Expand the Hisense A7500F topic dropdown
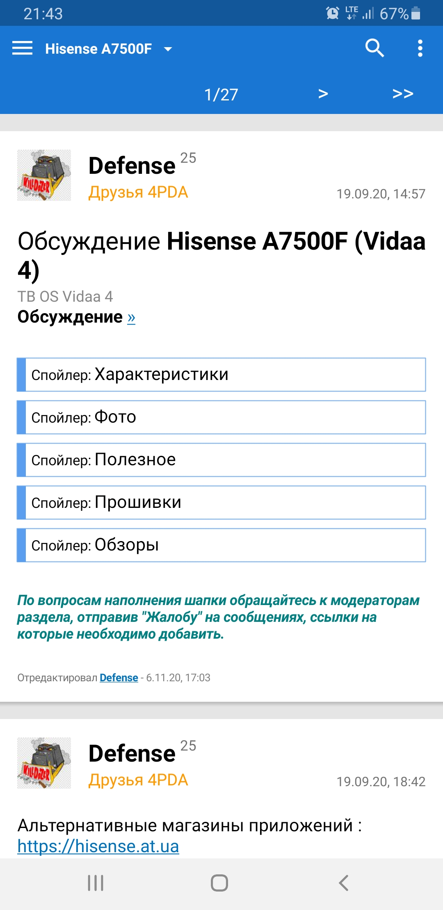The height and width of the screenshot is (910, 443). (168, 49)
